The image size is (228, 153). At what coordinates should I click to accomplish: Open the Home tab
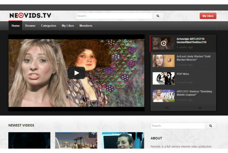(x=16, y=26)
